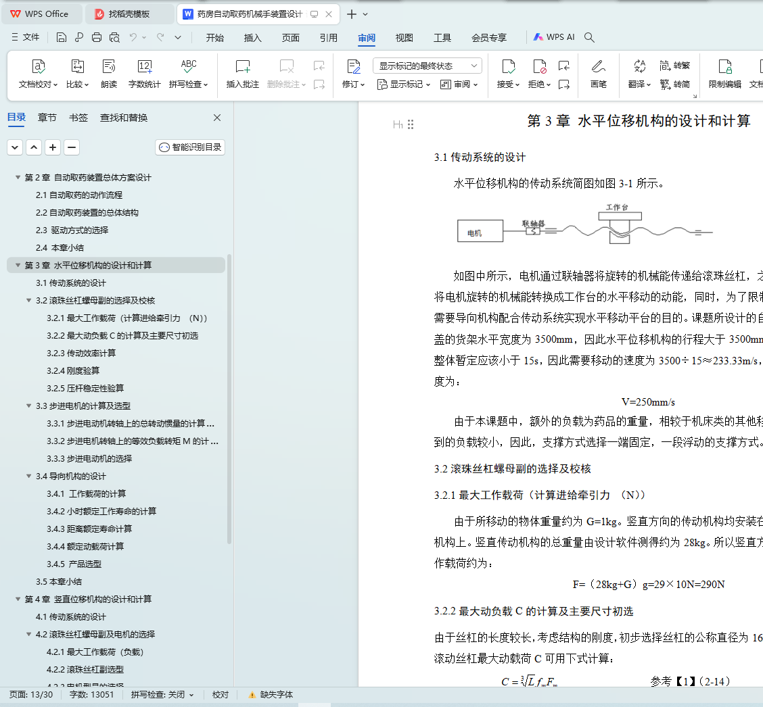Collapse section 3.4 导向机构的设计 in outline
The image size is (763, 707).
[28, 476]
